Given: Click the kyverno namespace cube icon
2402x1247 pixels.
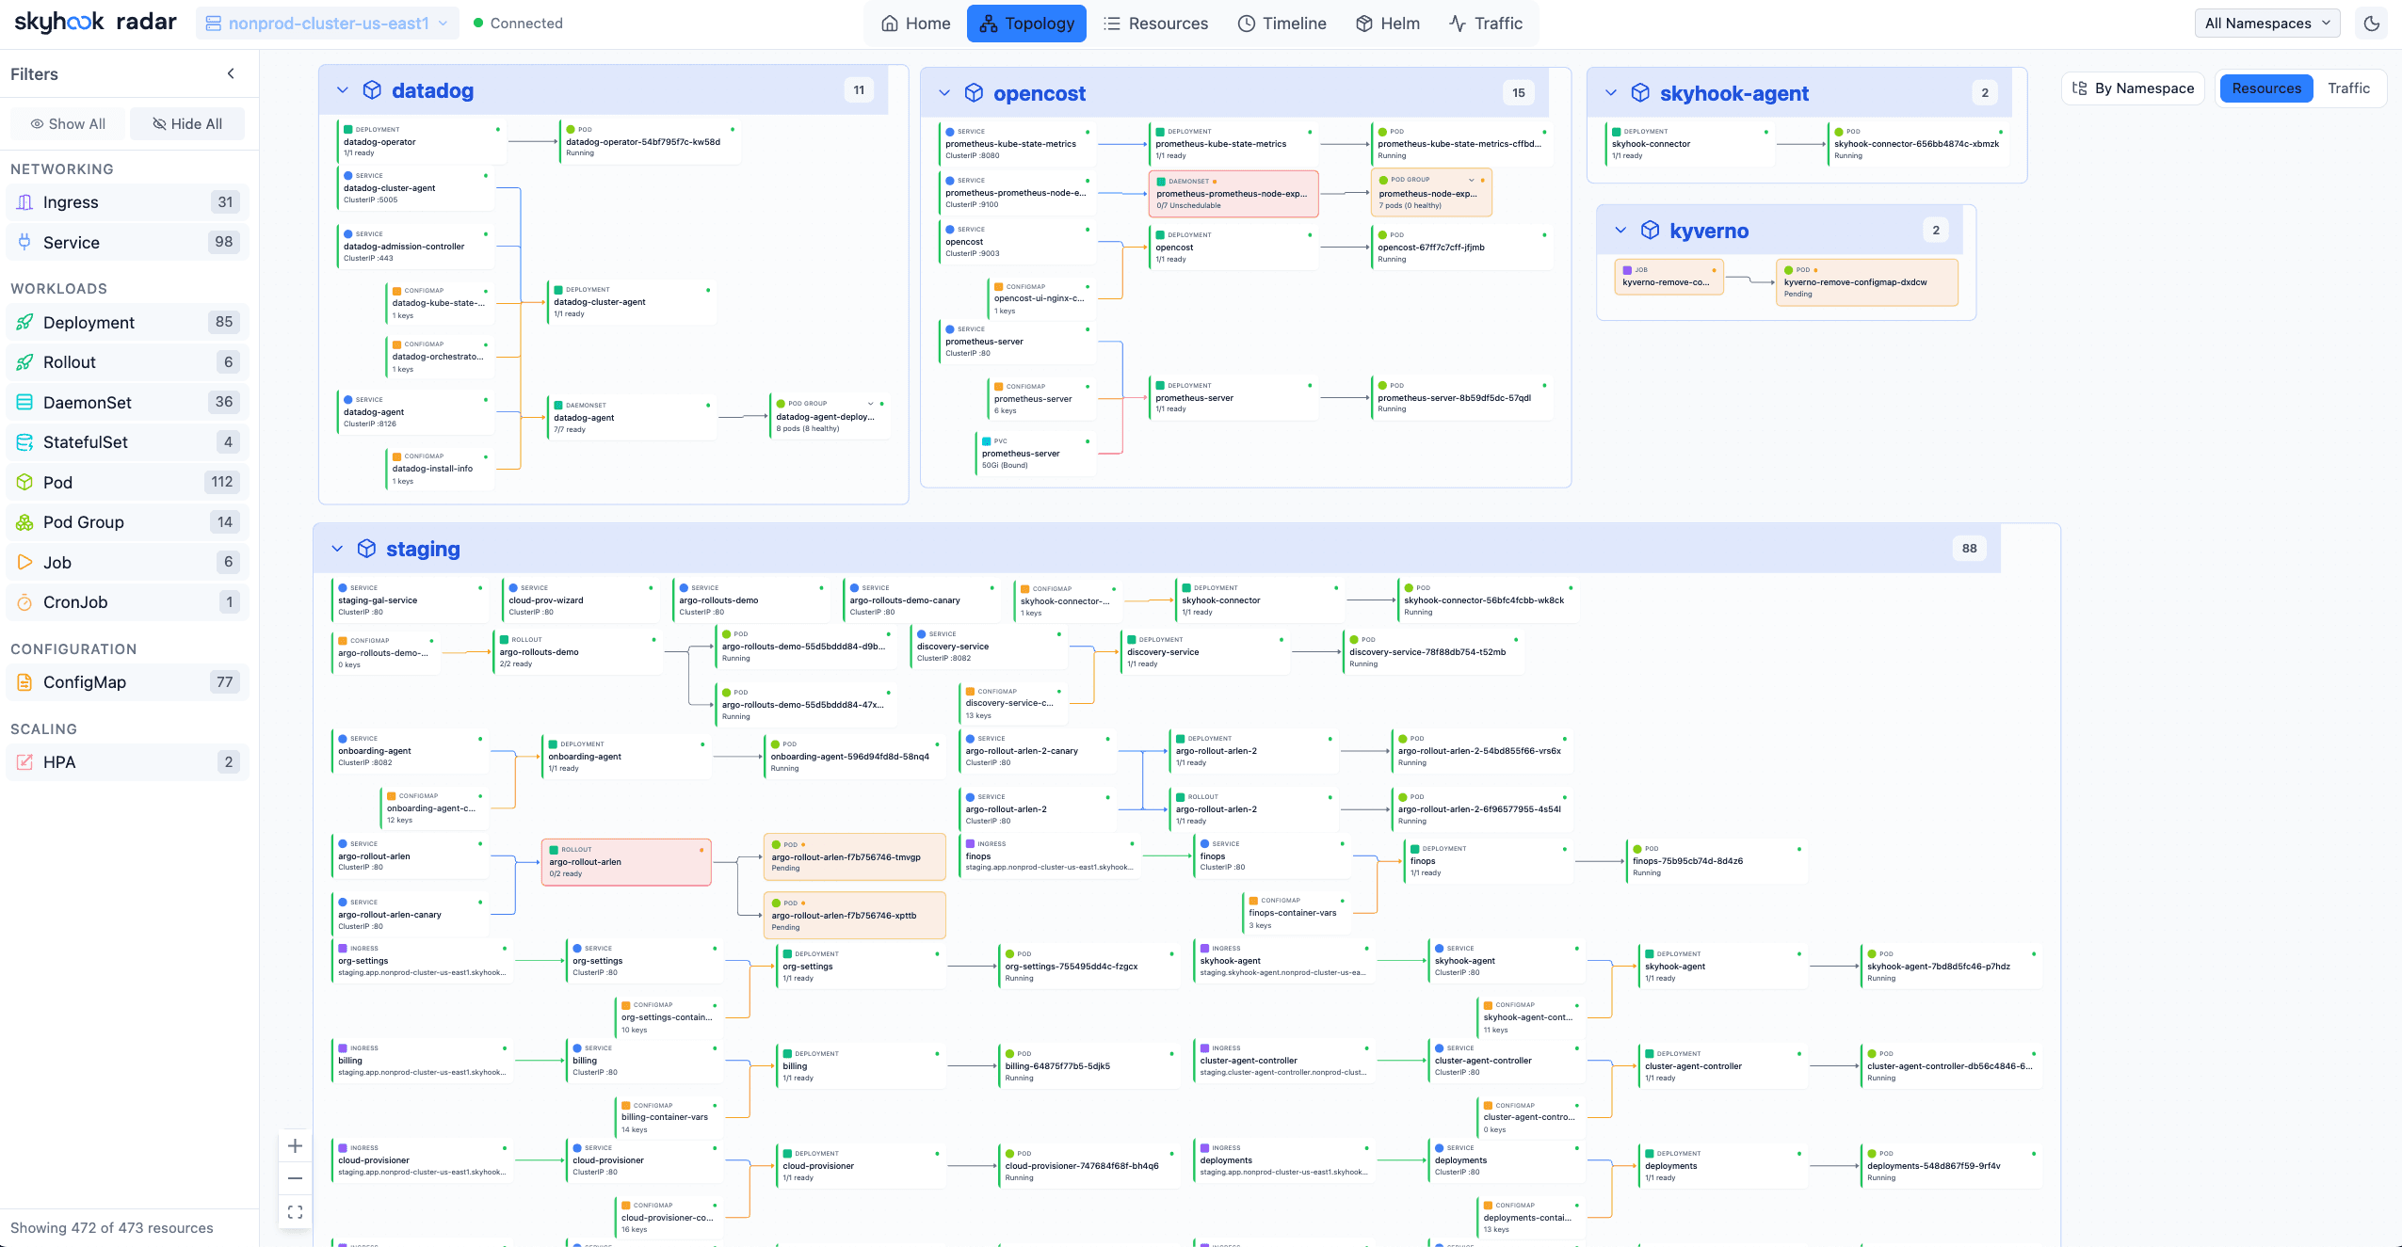Looking at the screenshot, I should pos(1650,231).
